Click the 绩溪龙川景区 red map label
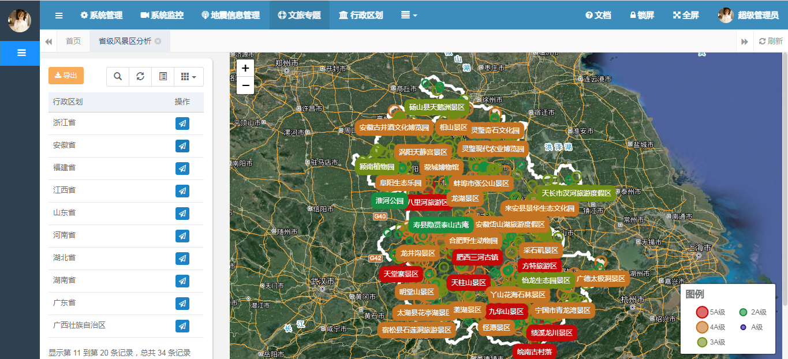Image resolution: width=788 pixels, height=359 pixels. tap(552, 333)
